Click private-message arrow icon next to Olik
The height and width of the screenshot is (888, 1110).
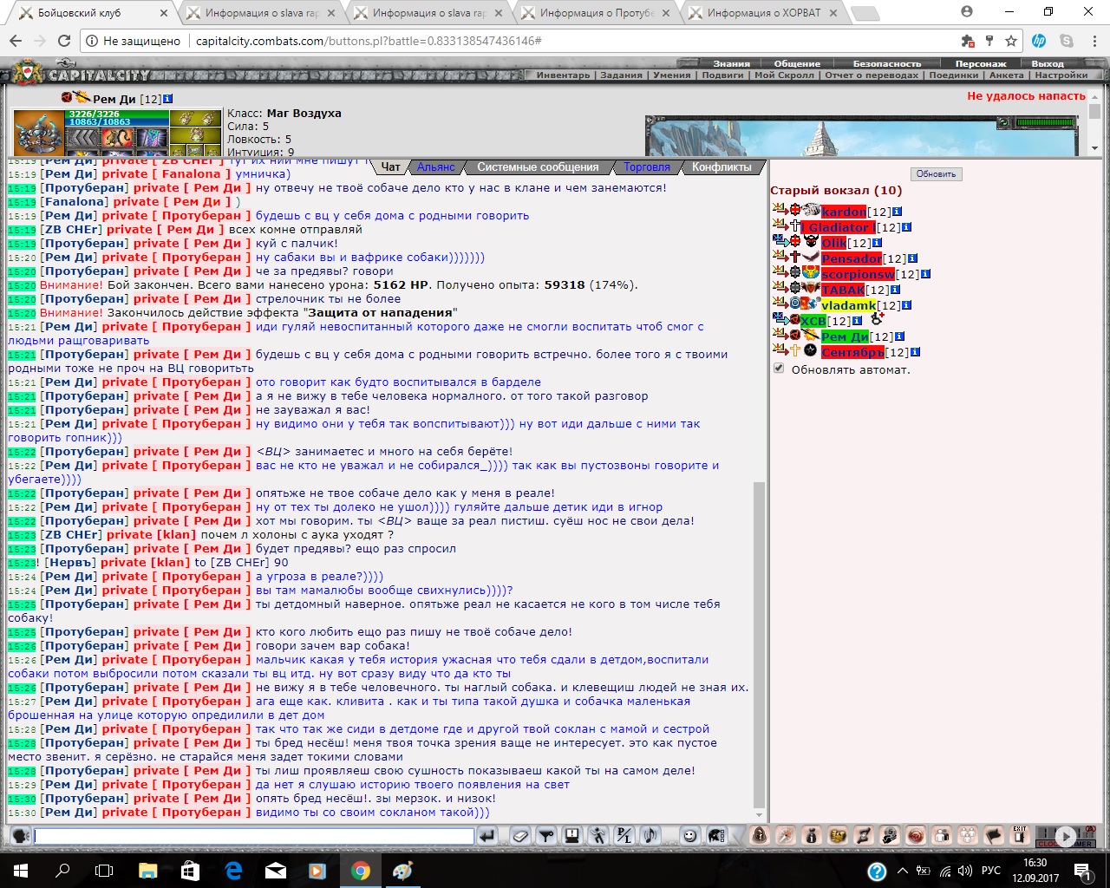[779, 242]
